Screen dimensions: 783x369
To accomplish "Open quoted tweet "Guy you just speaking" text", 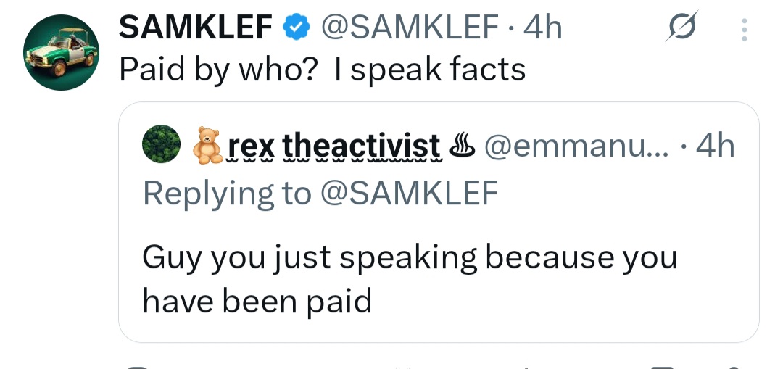I will (x=410, y=278).
